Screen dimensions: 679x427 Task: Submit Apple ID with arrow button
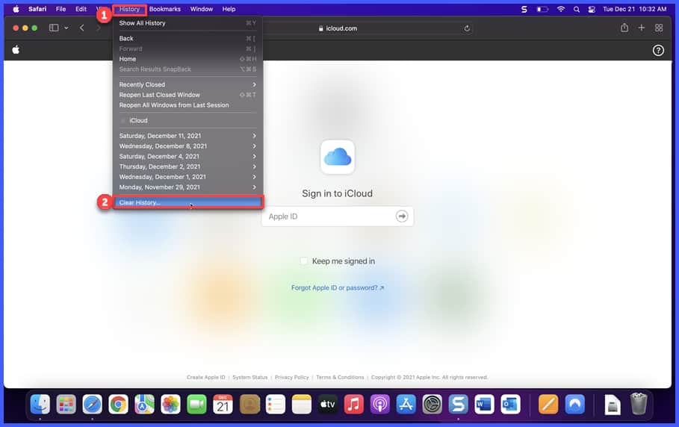click(402, 216)
